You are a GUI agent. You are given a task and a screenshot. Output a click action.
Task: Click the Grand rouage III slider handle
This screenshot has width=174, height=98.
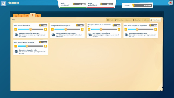click(x=66, y=29)
